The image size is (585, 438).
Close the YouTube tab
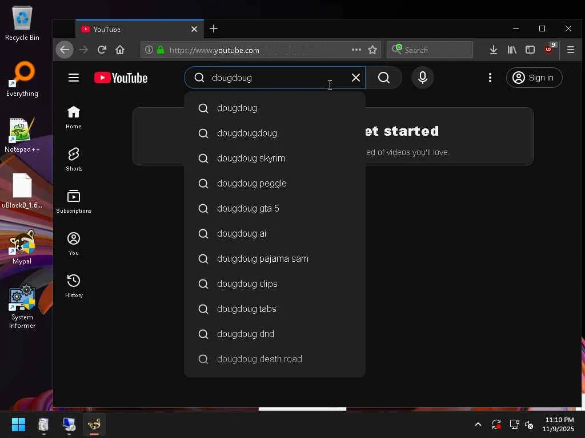[194, 29]
